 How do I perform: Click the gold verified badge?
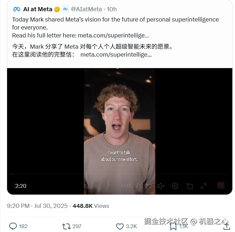(57, 9)
